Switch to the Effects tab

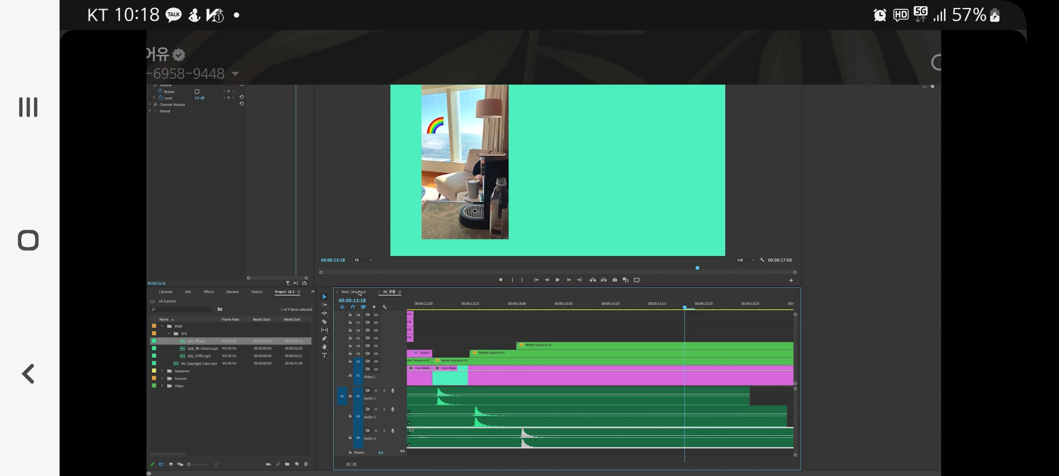[x=208, y=292]
